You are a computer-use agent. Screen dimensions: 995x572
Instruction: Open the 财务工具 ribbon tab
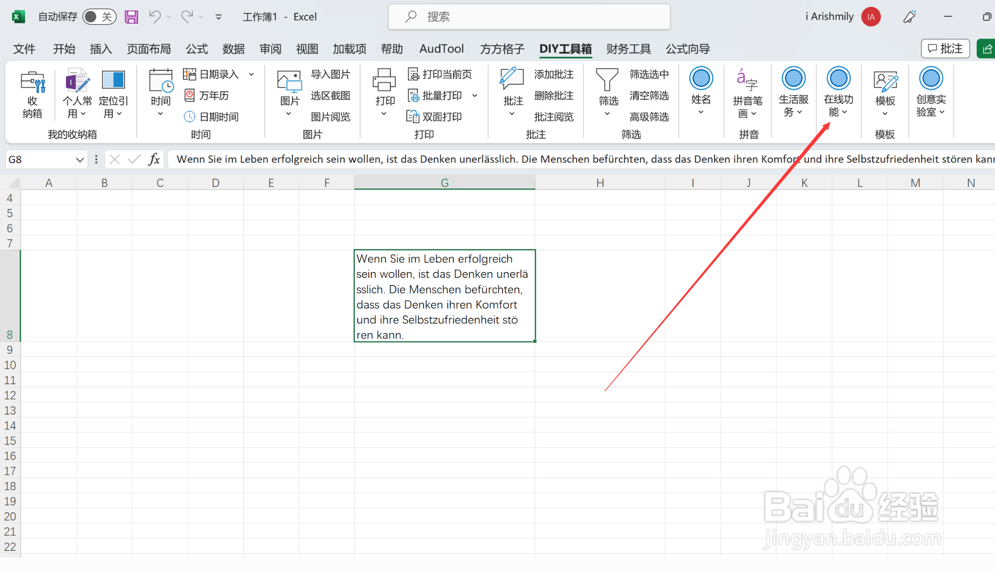click(x=628, y=49)
